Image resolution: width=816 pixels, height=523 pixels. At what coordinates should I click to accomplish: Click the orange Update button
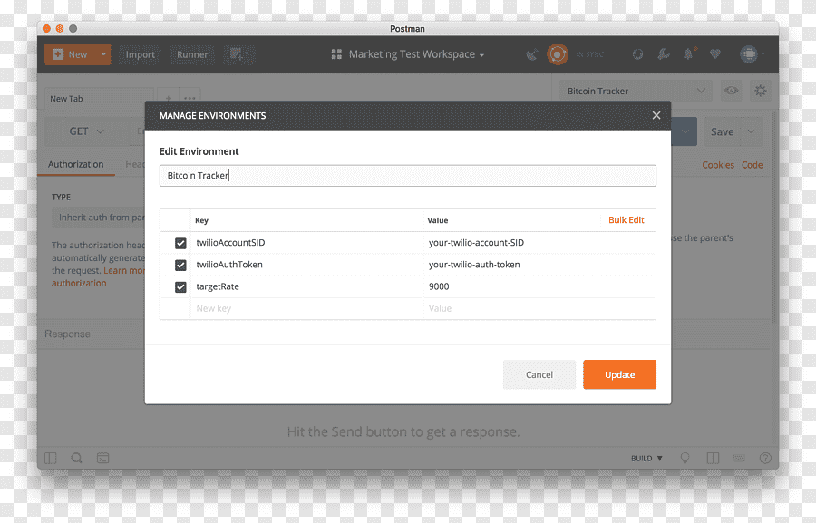point(619,374)
